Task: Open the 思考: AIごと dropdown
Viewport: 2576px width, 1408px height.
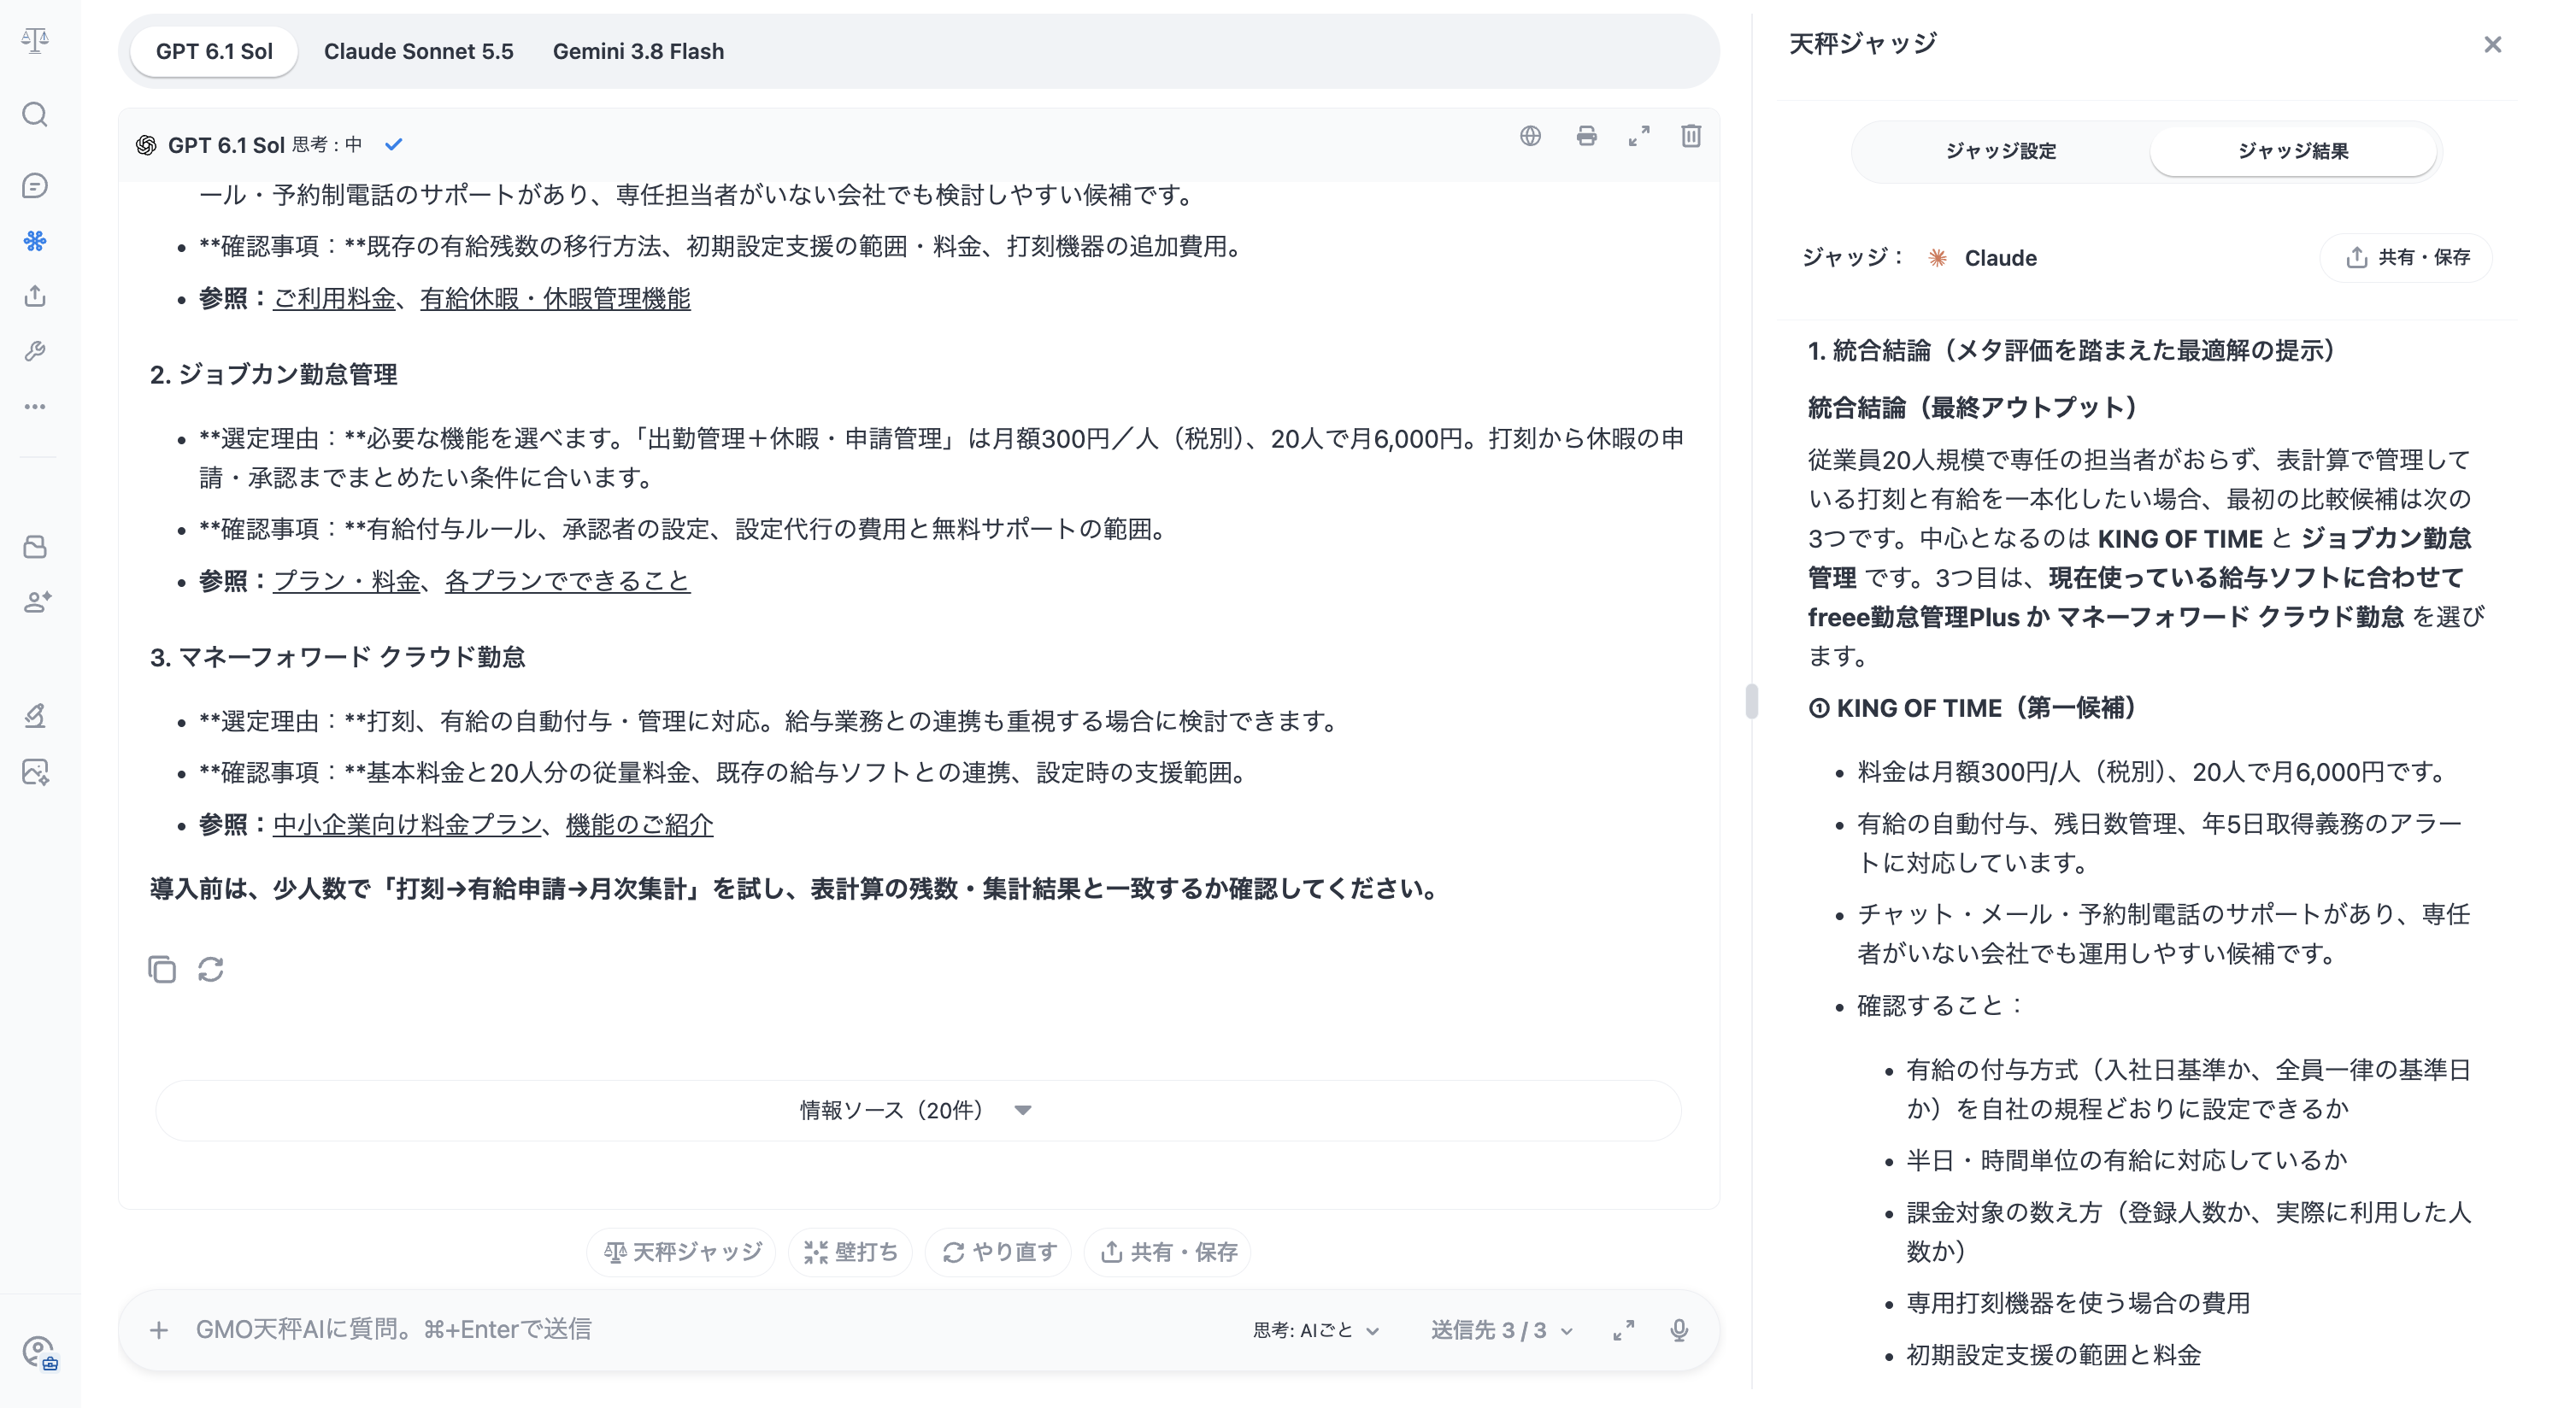Action: tap(1316, 1330)
